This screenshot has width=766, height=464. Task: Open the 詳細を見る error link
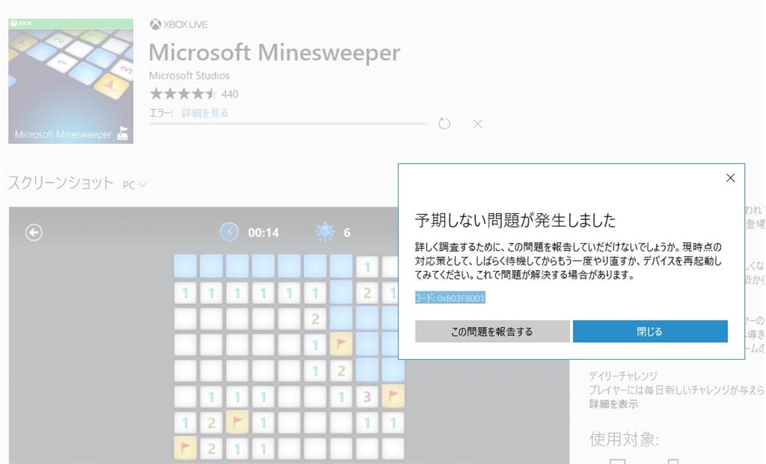(205, 113)
